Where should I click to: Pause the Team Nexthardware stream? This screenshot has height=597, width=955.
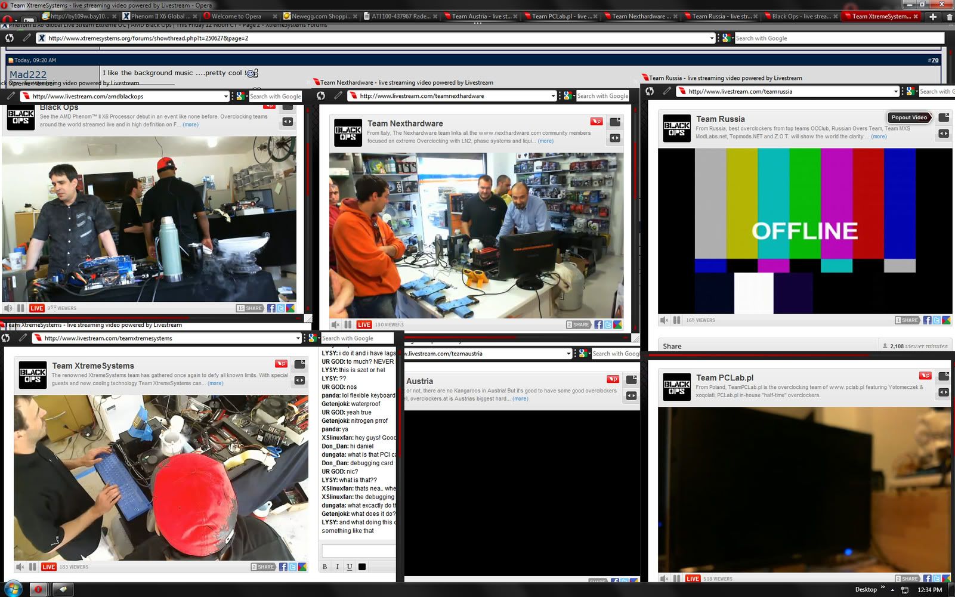click(348, 324)
